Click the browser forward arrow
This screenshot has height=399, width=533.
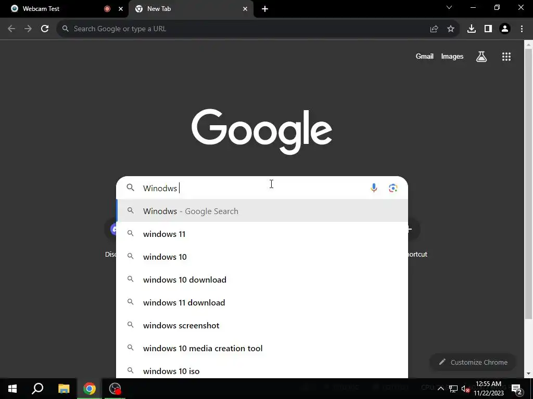coord(28,29)
